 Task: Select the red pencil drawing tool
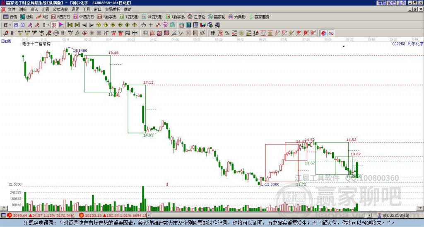click(x=6, y=33)
